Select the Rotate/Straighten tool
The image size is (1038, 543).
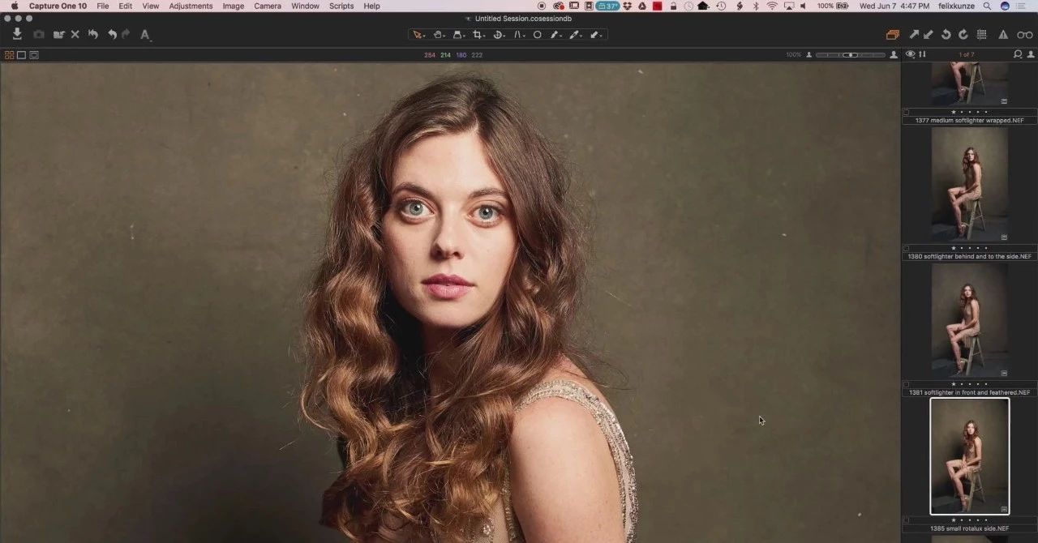[499, 35]
